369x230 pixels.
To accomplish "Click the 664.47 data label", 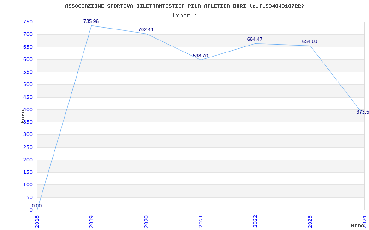I will [x=255, y=39].
